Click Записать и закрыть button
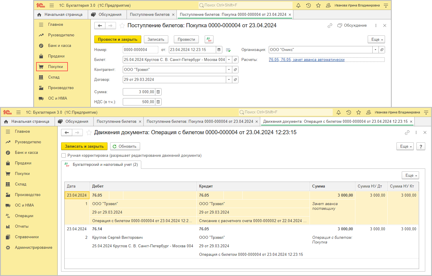Image resolution: width=432 pixels, height=276 pixels. click(x=84, y=146)
